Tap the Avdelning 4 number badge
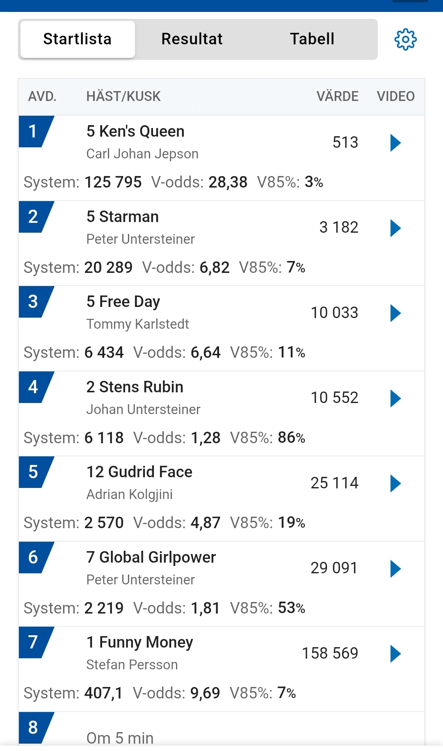The width and height of the screenshot is (443, 751). point(34,387)
